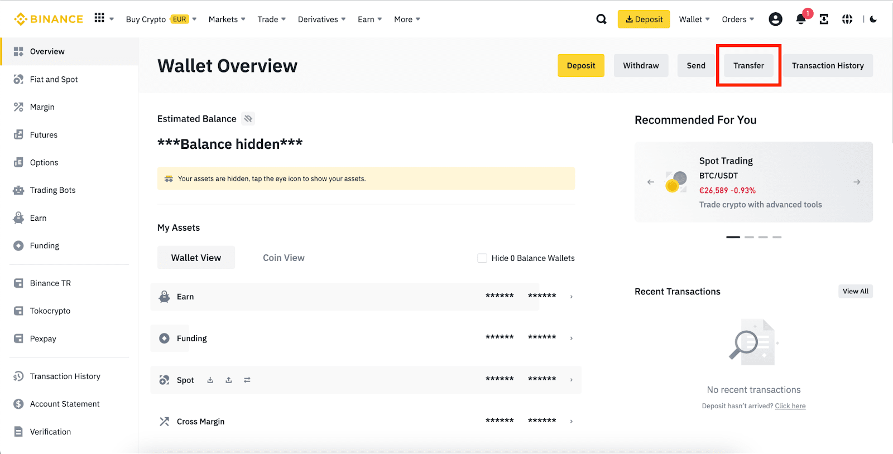
Task: Click the Transaction History sidebar icon
Action: tap(18, 376)
